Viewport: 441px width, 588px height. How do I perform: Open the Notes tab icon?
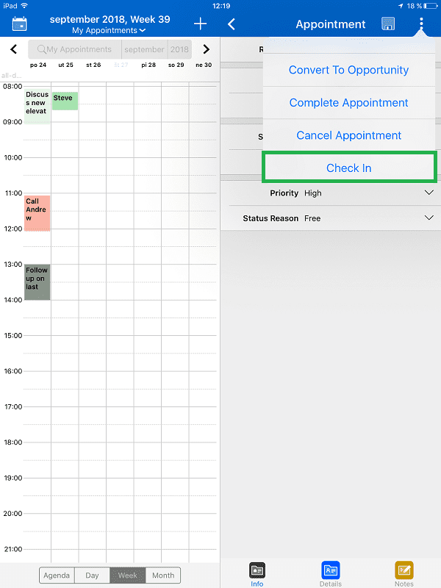click(x=404, y=570)
